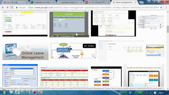Click the magnifier icon on LMS Workflow image
Viewport: 169px width, 95px height.
[93, 56]
